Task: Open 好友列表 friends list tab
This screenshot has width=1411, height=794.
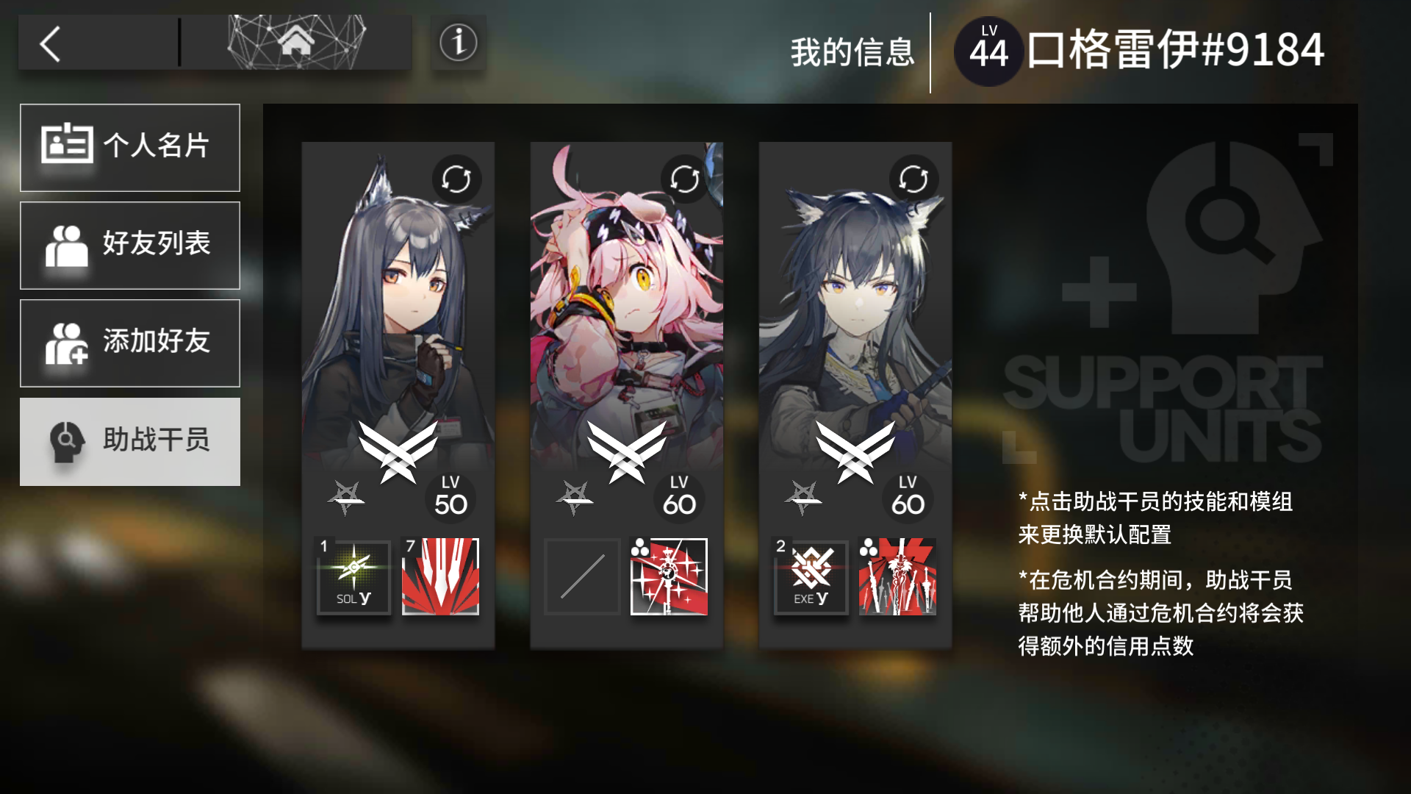Action: (x=130, y=246)
